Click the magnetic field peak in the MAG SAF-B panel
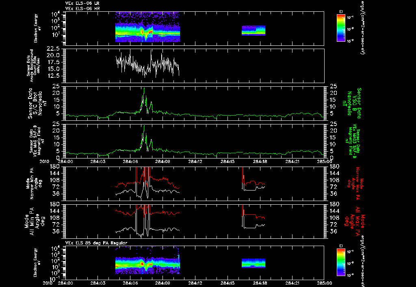The image size is (416, 287). point(144,126)
